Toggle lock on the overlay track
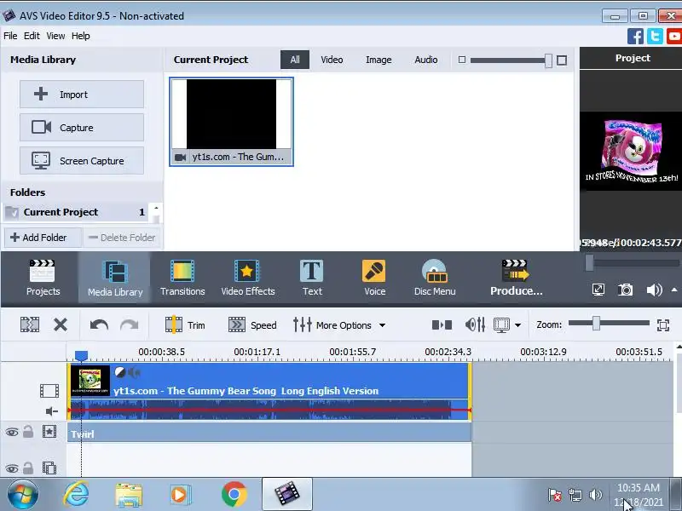This screenshot has width=682, height=511. [x=28, y=468]
